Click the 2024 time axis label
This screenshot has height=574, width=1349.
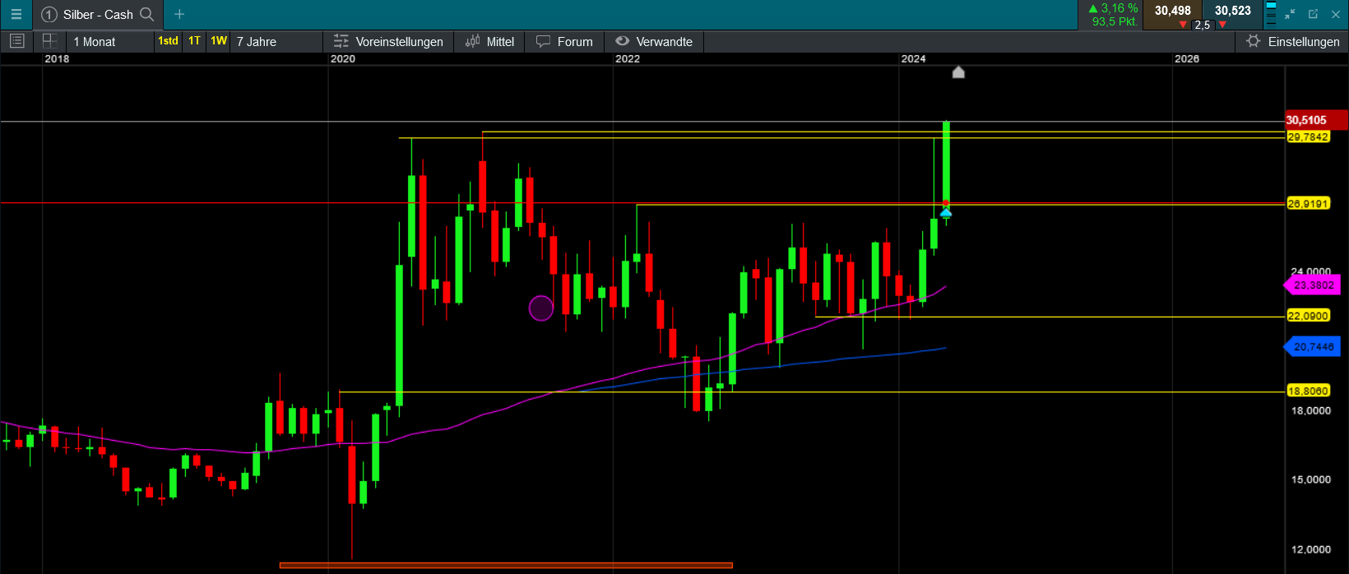[913, 58]
